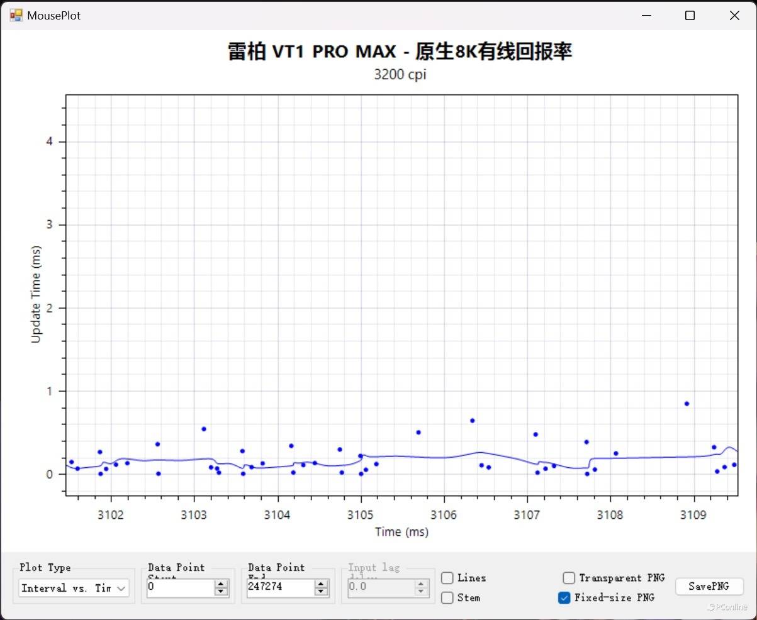Click the MousePlot app icon in title bar
Viewport: 757px width, 620px height.
(x=15, y=15)
